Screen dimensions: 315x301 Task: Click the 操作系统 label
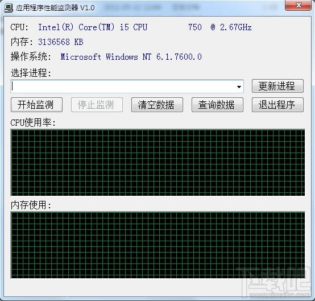31,57
